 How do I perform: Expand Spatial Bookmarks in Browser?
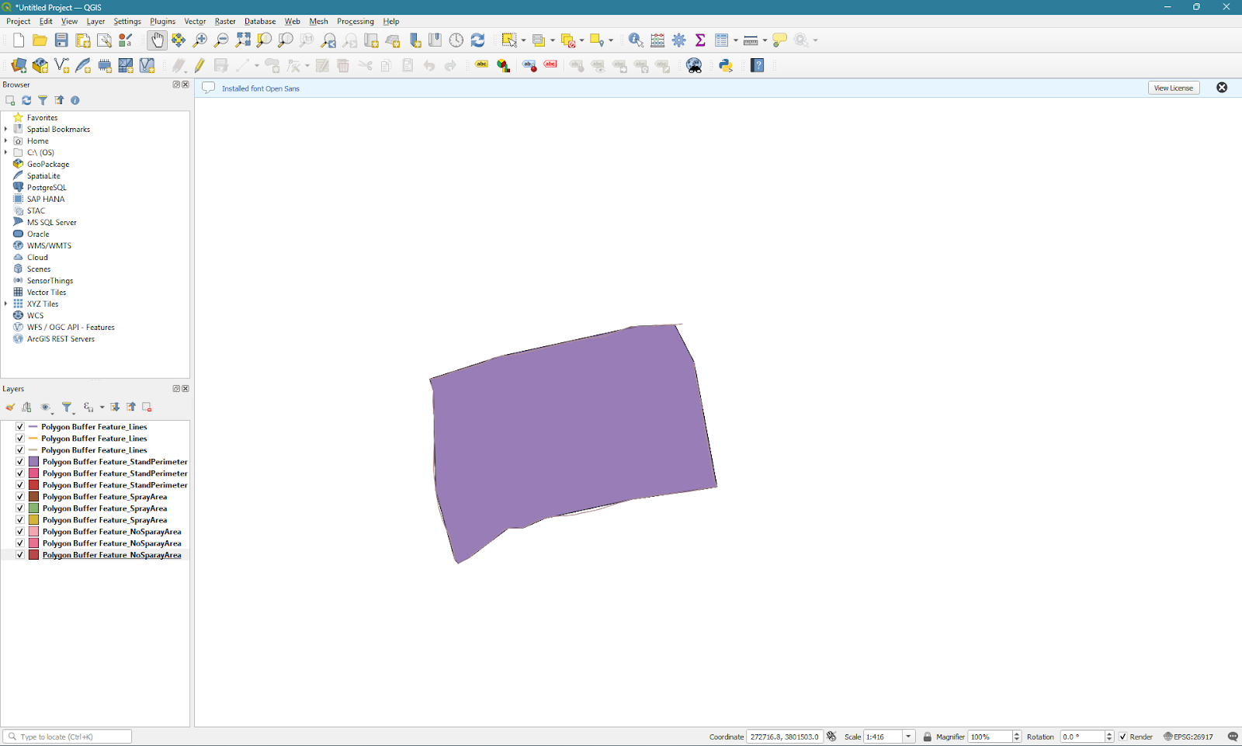(6, 130)
